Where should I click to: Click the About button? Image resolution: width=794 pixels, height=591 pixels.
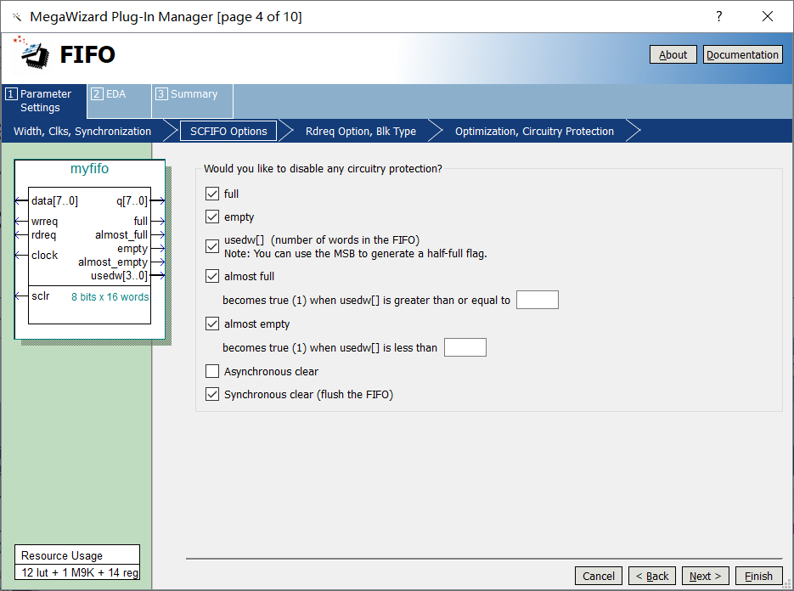[673, 53]
